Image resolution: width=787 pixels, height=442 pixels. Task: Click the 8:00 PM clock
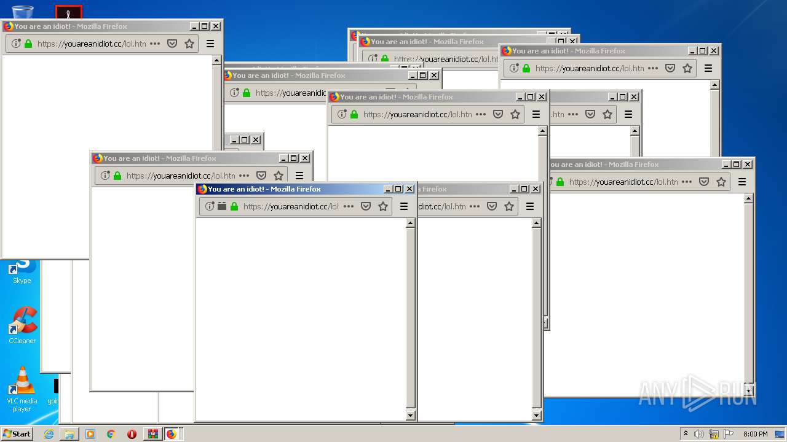(756, 434)
